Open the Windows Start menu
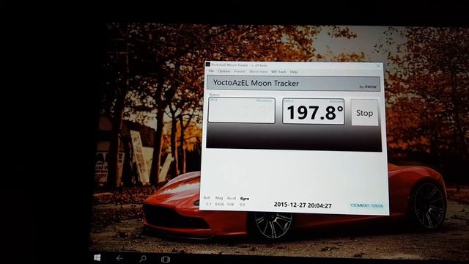The image size is (469, 264). coord(97,257)
